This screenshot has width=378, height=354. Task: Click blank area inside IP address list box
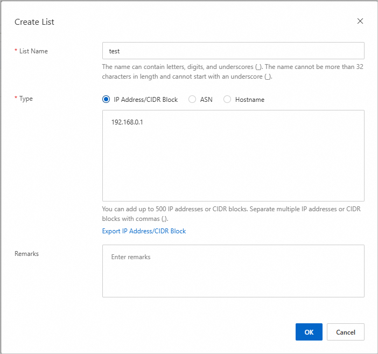(x=233, y=167)
